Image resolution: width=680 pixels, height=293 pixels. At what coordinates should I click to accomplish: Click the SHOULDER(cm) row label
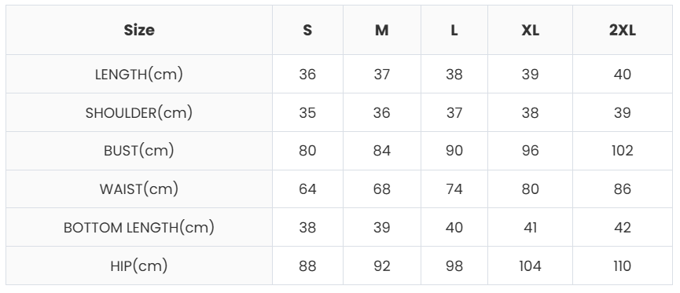click(139, 112)
